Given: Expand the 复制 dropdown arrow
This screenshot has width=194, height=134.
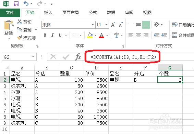Looking at the screenshot, I should (x=36, y=30).
